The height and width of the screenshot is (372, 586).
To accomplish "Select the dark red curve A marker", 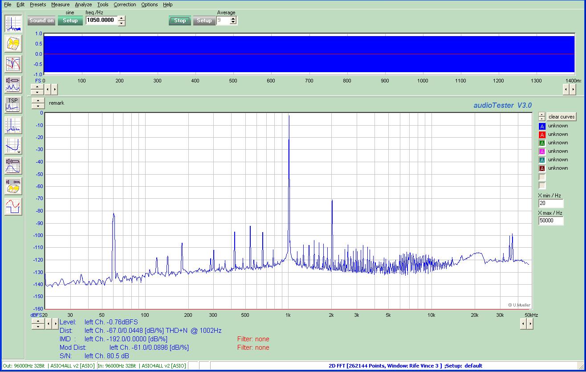I will click(x=542, y=168).
